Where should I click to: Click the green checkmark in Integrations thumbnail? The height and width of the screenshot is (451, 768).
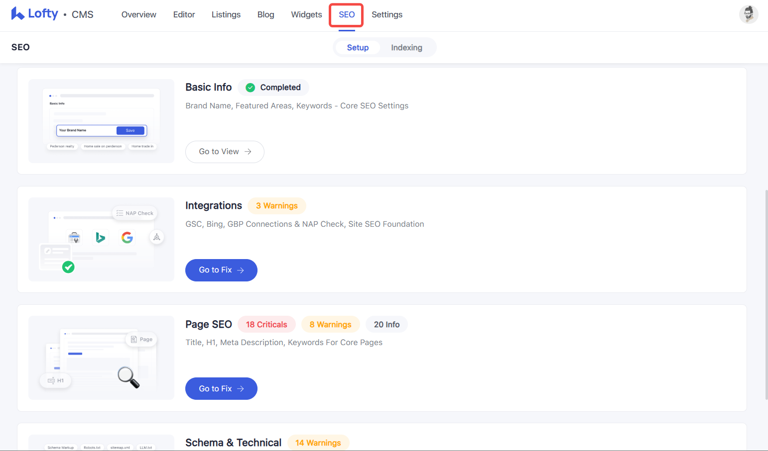68,267
